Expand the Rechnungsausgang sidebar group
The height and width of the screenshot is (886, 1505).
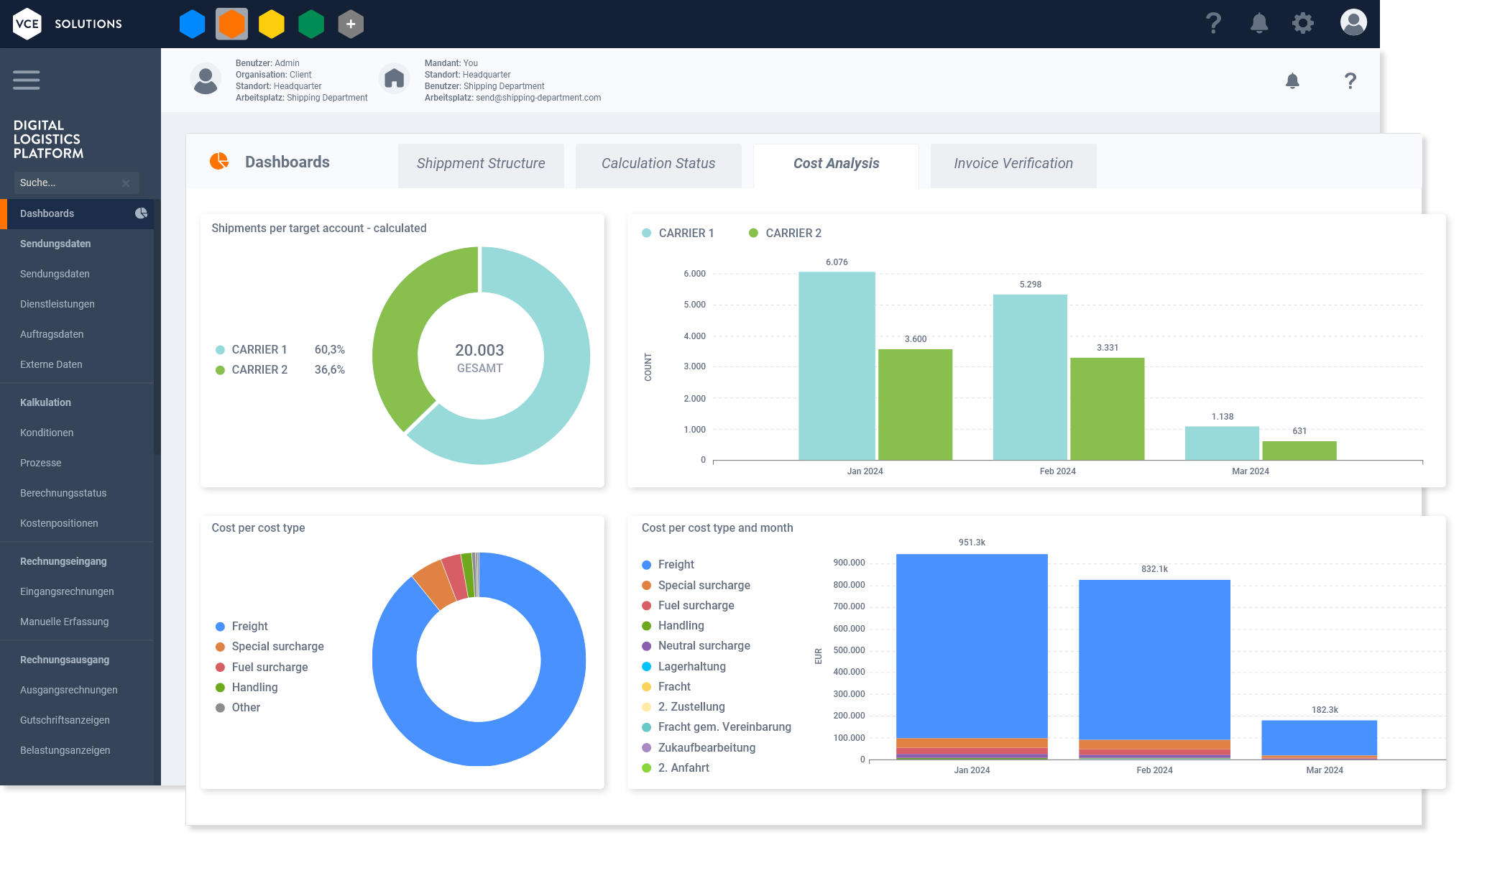tap(65, 660)
